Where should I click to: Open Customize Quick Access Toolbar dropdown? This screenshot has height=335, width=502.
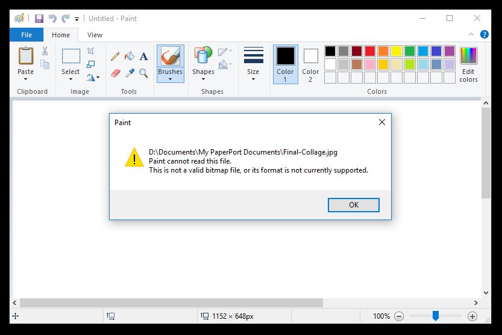pos(77,19)
